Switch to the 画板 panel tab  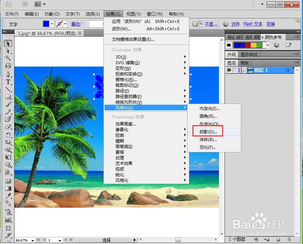pyautogui.click(x=244, y=62)
